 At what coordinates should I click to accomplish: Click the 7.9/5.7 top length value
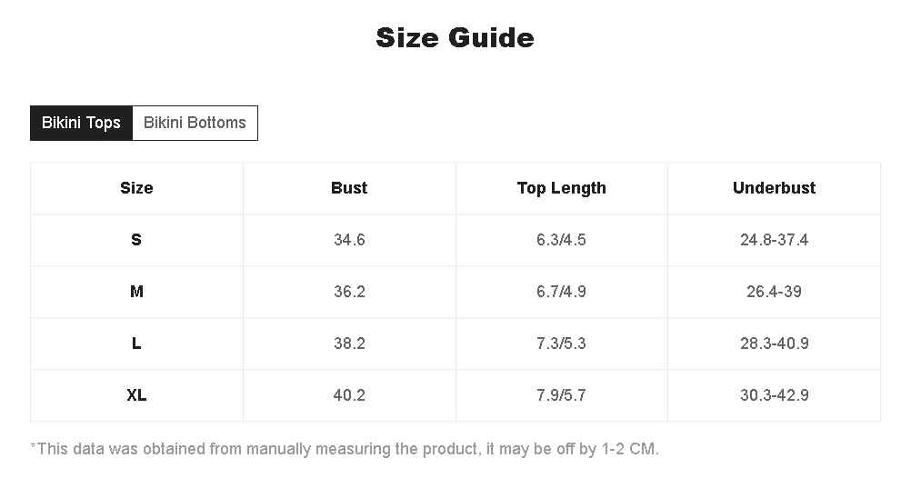click(561, 395)
